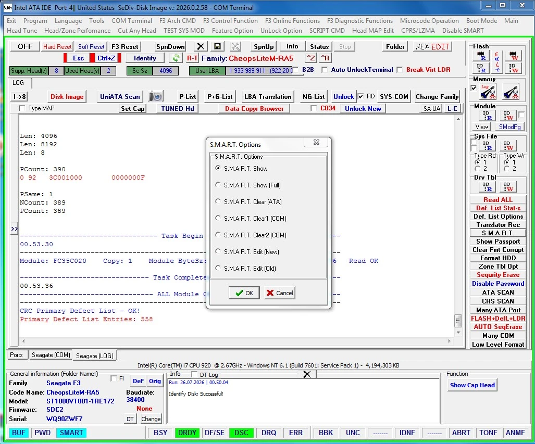The image size is (535, 444).
Task: Confirm the S.M.A.R.T. dialog with OK
Action: (x=244, y=293)
